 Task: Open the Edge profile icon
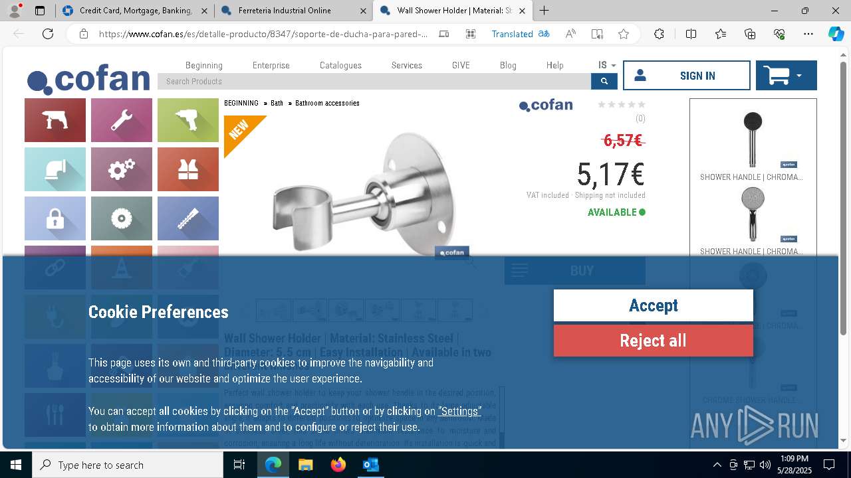[15, 10]
